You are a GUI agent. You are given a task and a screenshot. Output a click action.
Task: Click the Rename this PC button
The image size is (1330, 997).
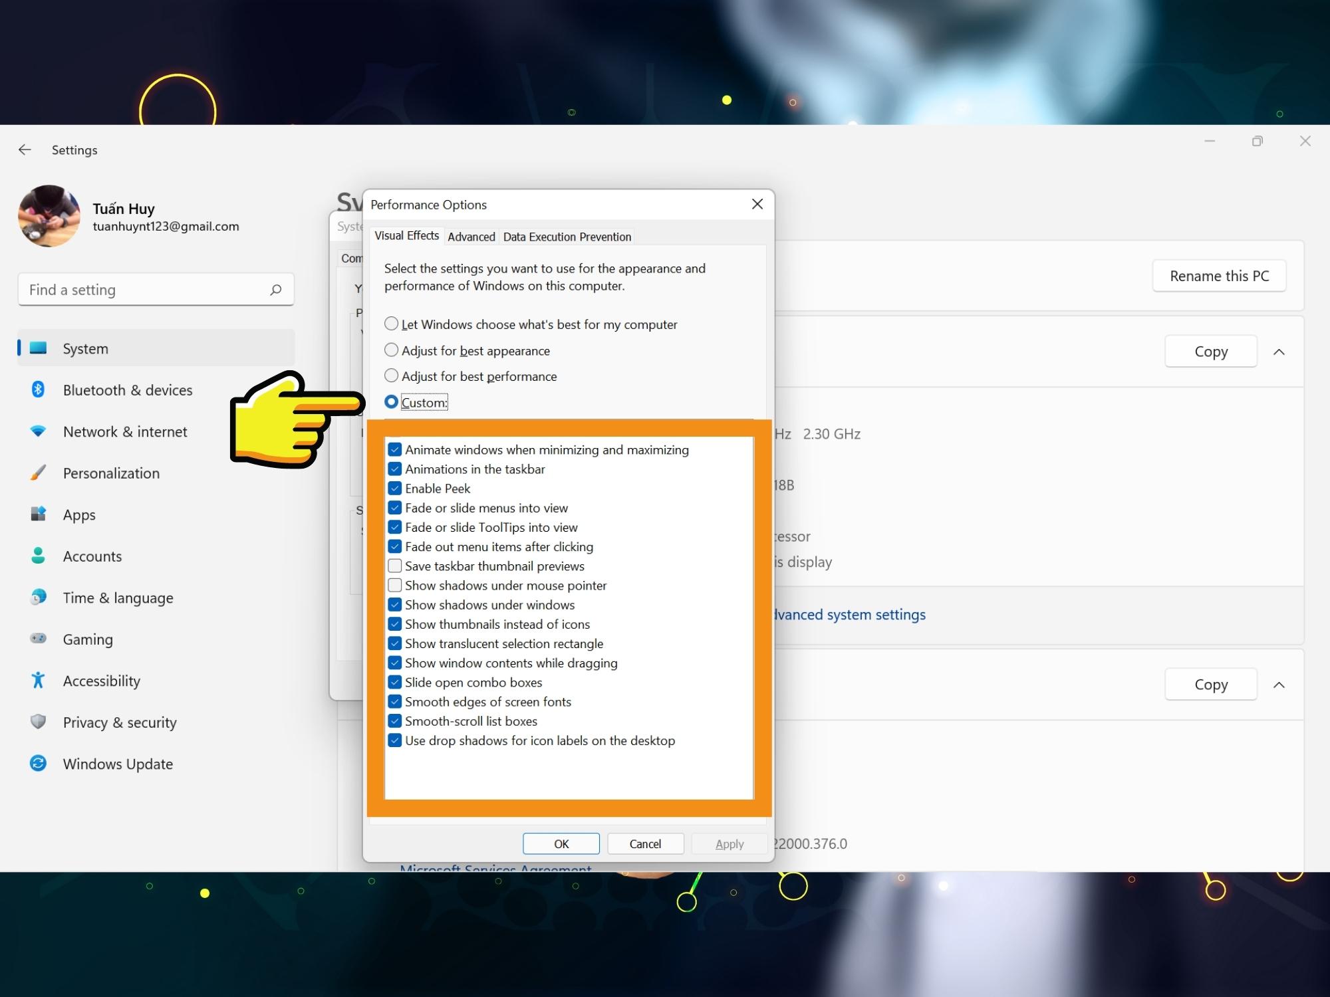point(1219,276)
